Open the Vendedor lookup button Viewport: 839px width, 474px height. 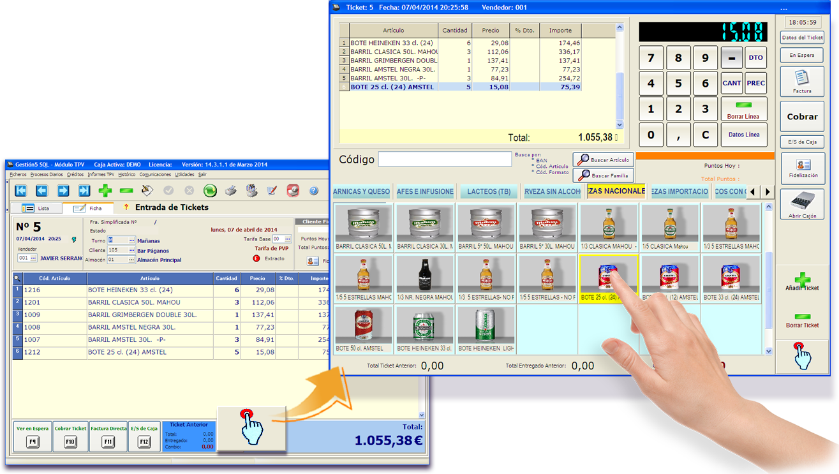34,258
